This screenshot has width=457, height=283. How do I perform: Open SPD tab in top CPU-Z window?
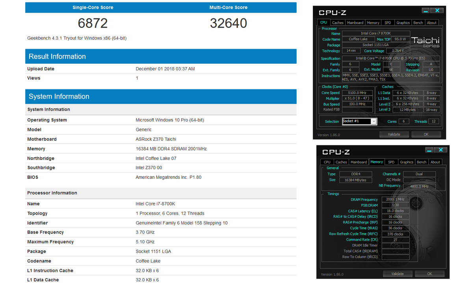pyautogui.click(x=388, y=23)
